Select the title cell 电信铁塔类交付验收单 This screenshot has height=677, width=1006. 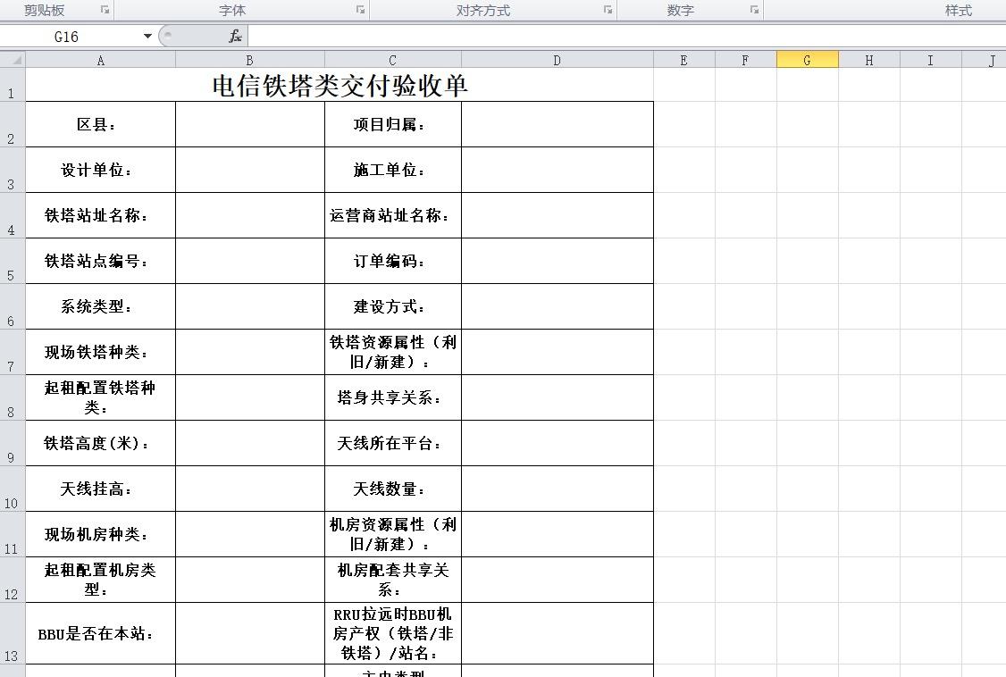click(x=340, y=85)
